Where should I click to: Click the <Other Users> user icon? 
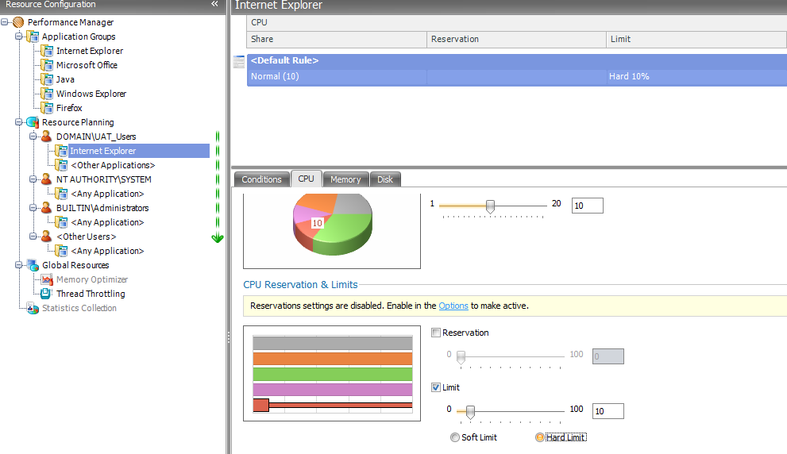click(47, 237)
